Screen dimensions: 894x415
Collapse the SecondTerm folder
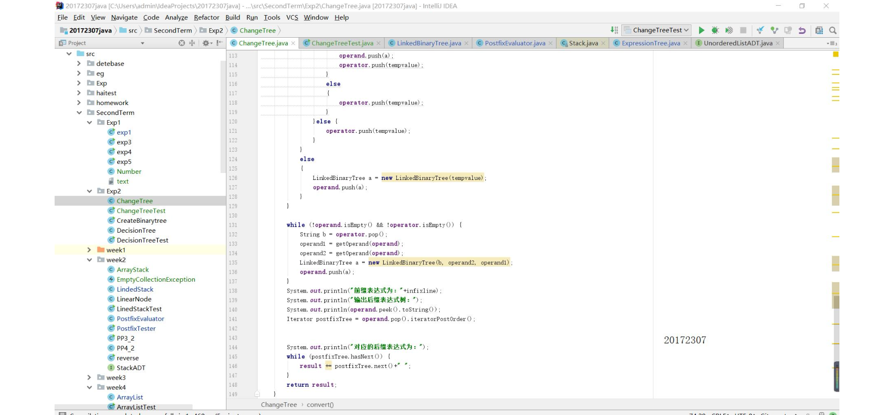[x=79, y=113]
